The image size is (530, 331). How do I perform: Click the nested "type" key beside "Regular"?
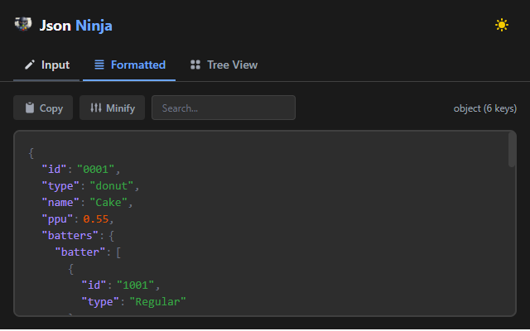pos(100,301)
